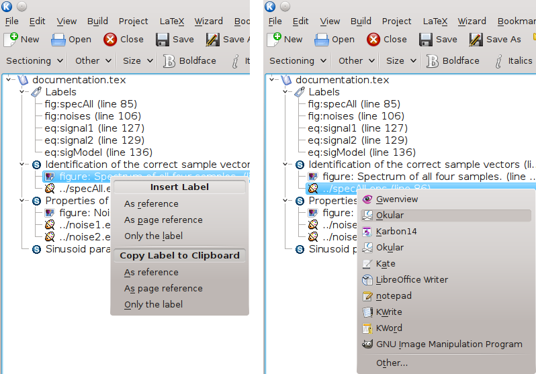
Task: Open Size dropdown in left window
Action: click(x=138, y=61)
